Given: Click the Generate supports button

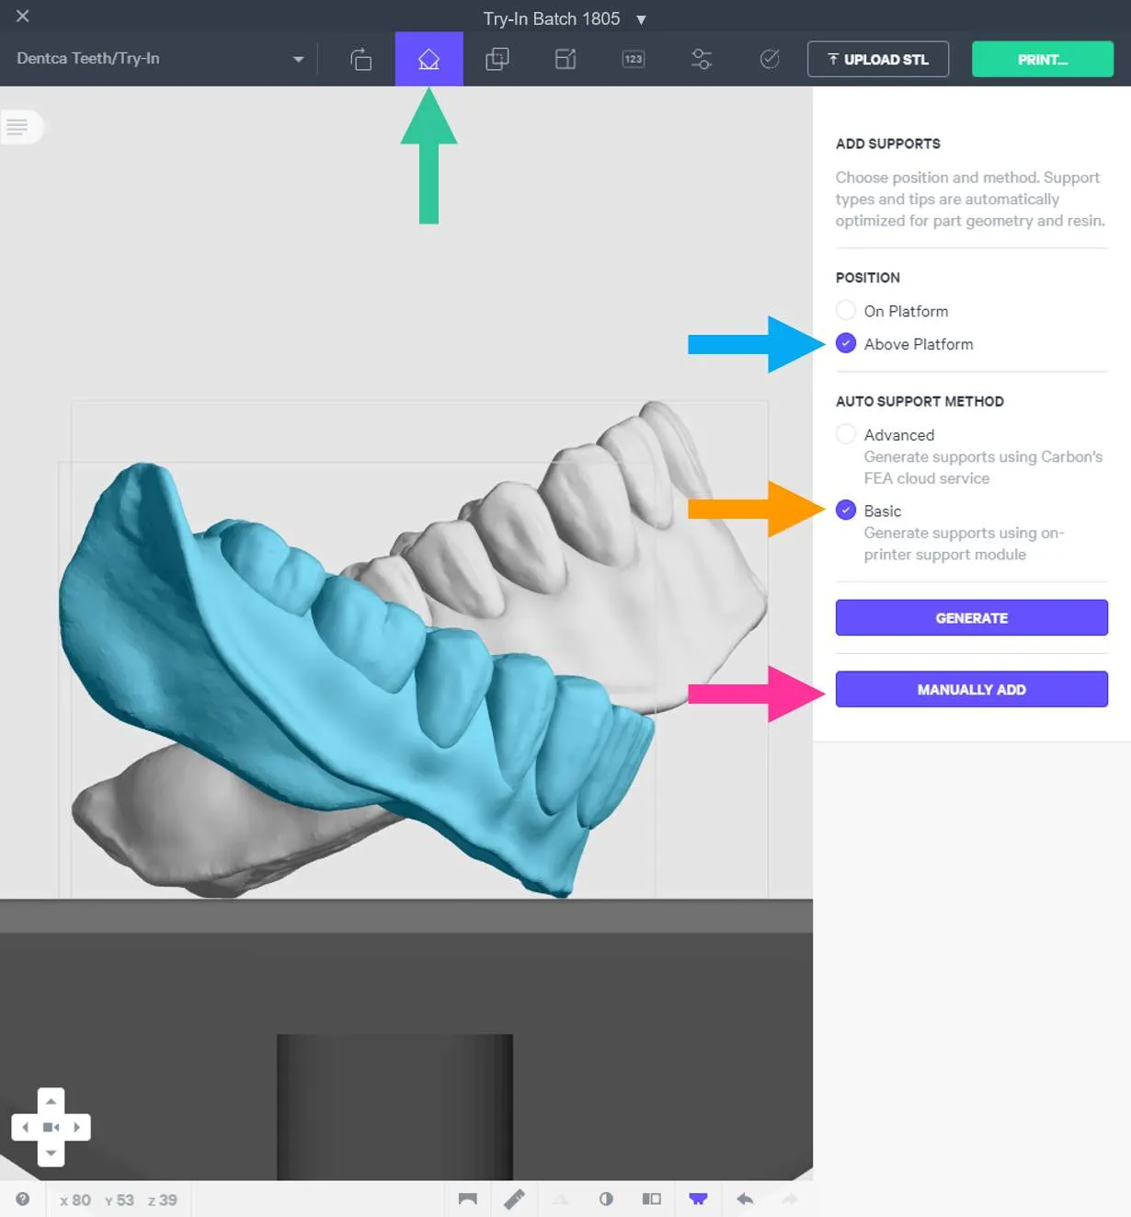Looking at the screenshot, I should [972, 618].
